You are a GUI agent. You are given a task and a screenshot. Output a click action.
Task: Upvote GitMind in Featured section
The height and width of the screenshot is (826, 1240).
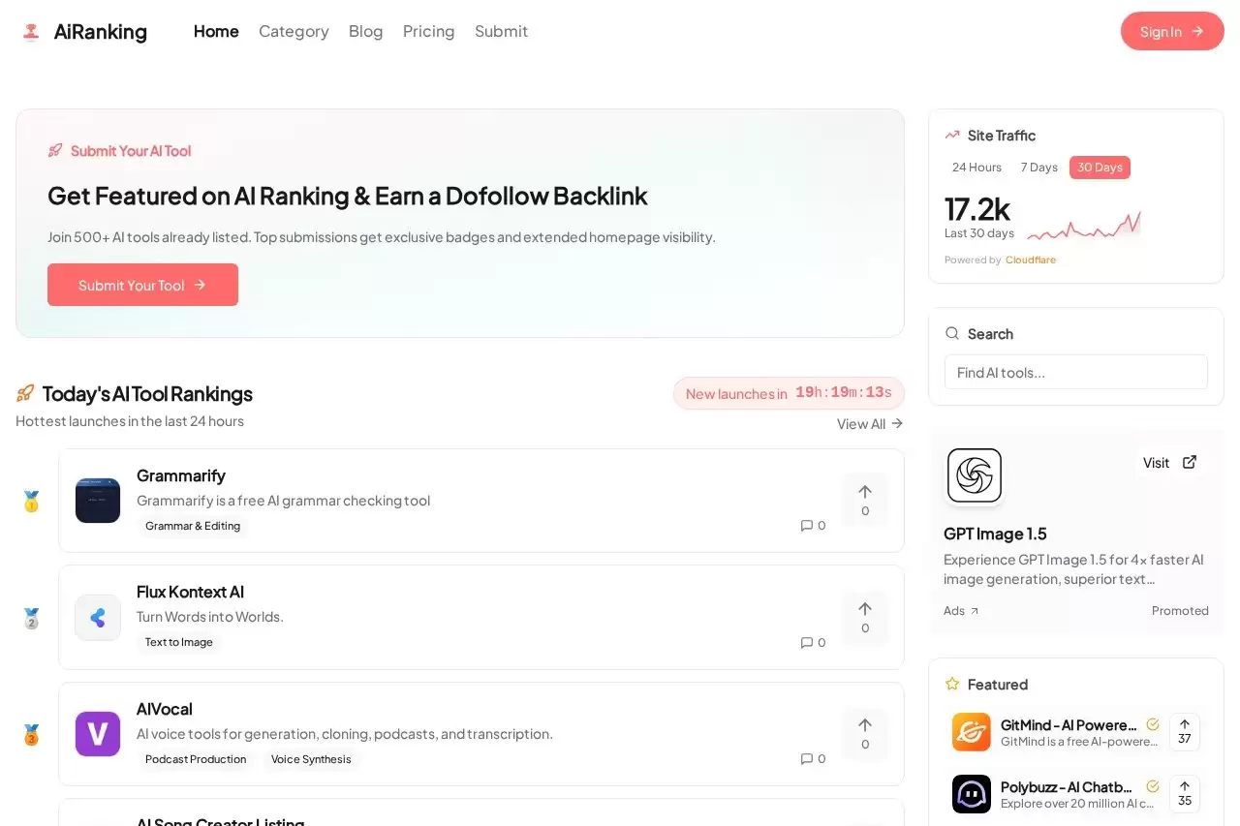[x=1184, y=732]
